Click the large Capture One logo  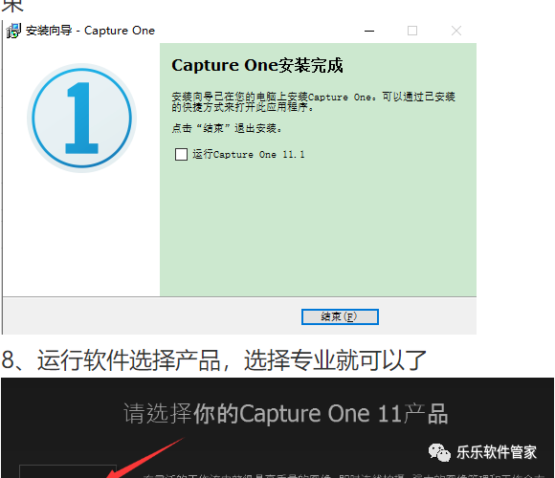point(81,118)
